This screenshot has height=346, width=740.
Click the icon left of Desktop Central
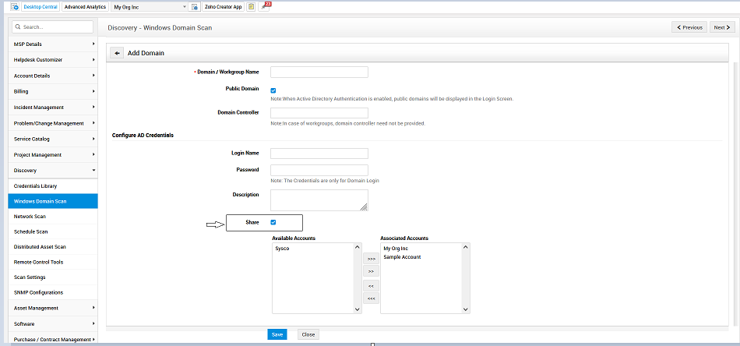click(15, 6)
